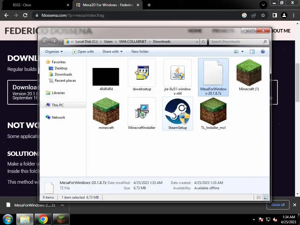300x225 pixels.
Task: Click the Explorer refresh button
Action: (x=203, y=42)
